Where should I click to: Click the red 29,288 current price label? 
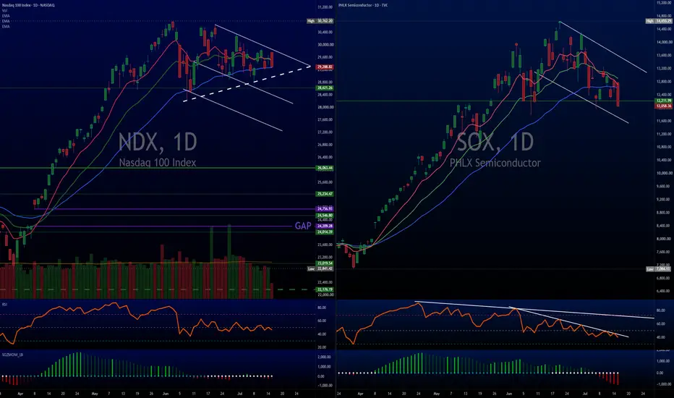point(325,67)
